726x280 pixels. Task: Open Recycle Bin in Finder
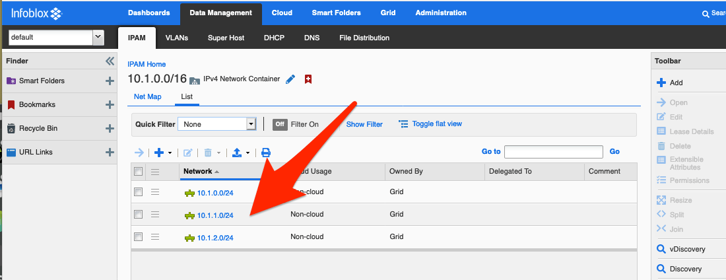tap(38, 128)
